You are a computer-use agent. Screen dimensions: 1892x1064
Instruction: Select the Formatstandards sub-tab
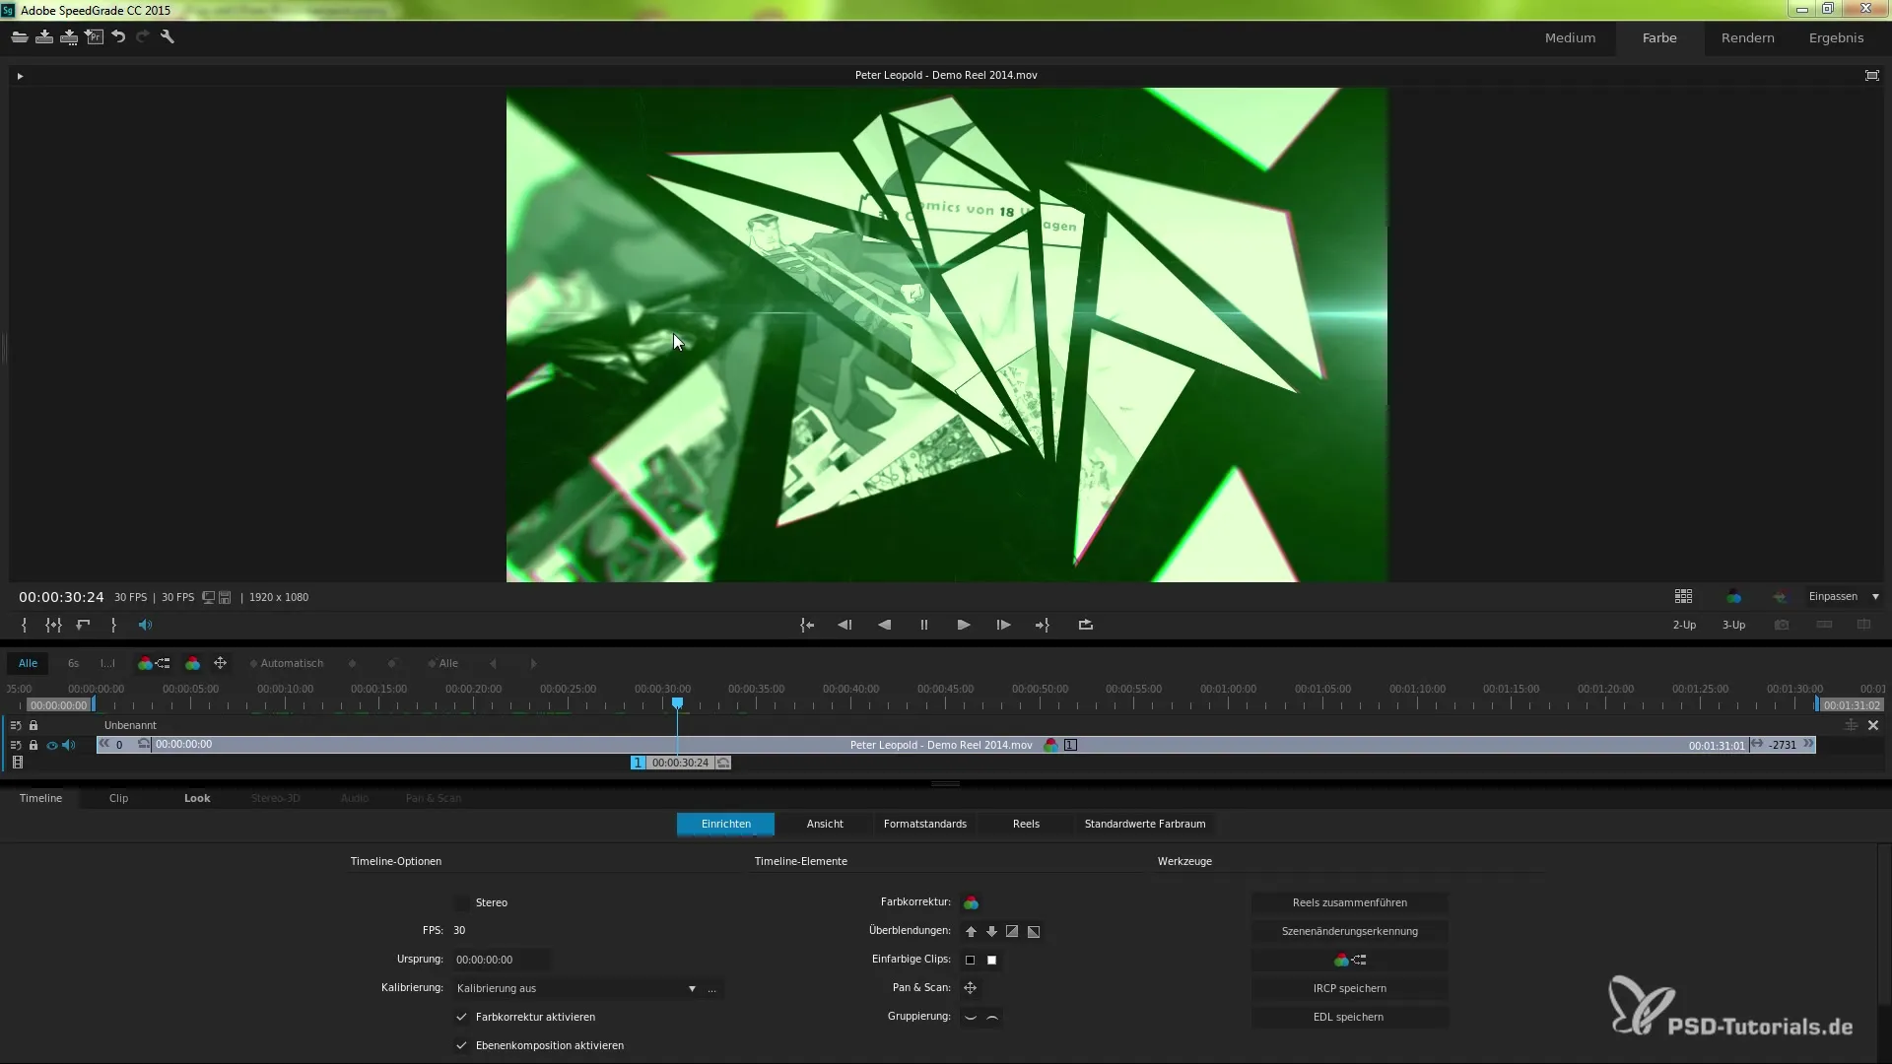pyautogui.click(x=924, y=824)
